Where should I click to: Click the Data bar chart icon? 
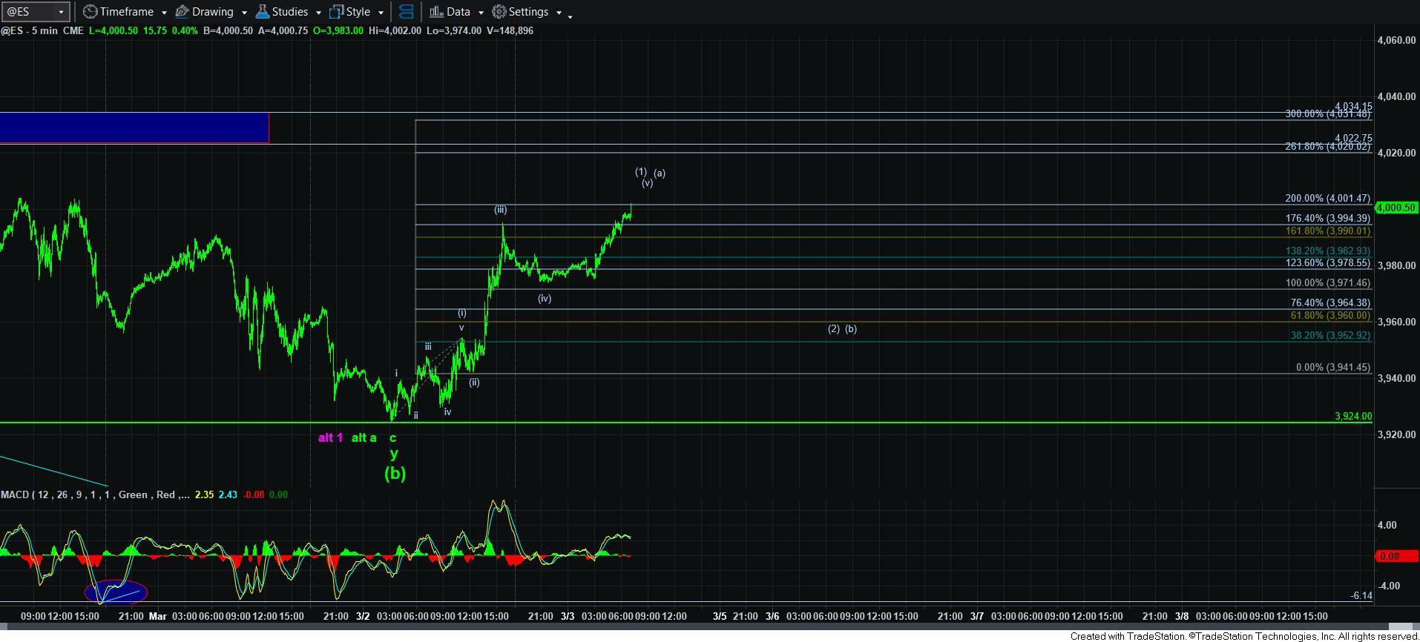(436, 12)
